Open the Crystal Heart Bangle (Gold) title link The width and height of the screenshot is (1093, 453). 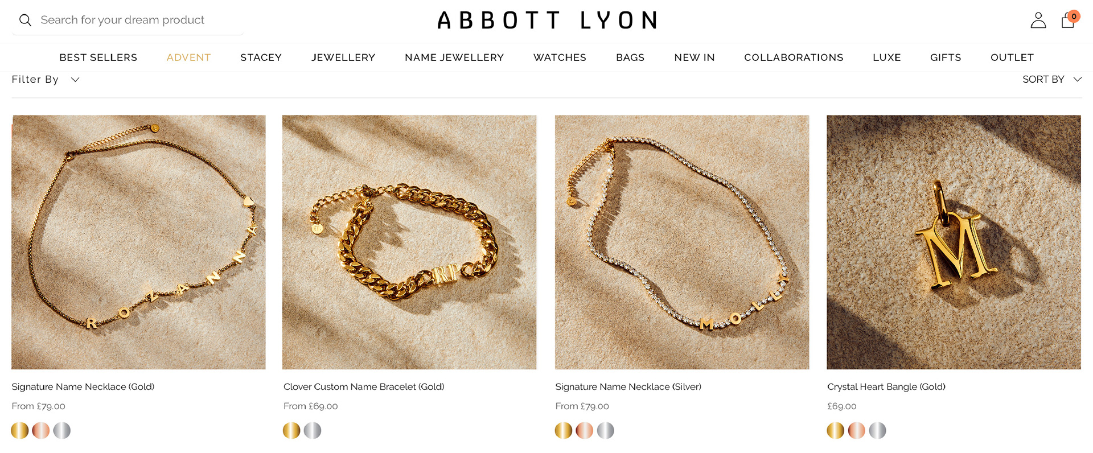tap(886, 387)
